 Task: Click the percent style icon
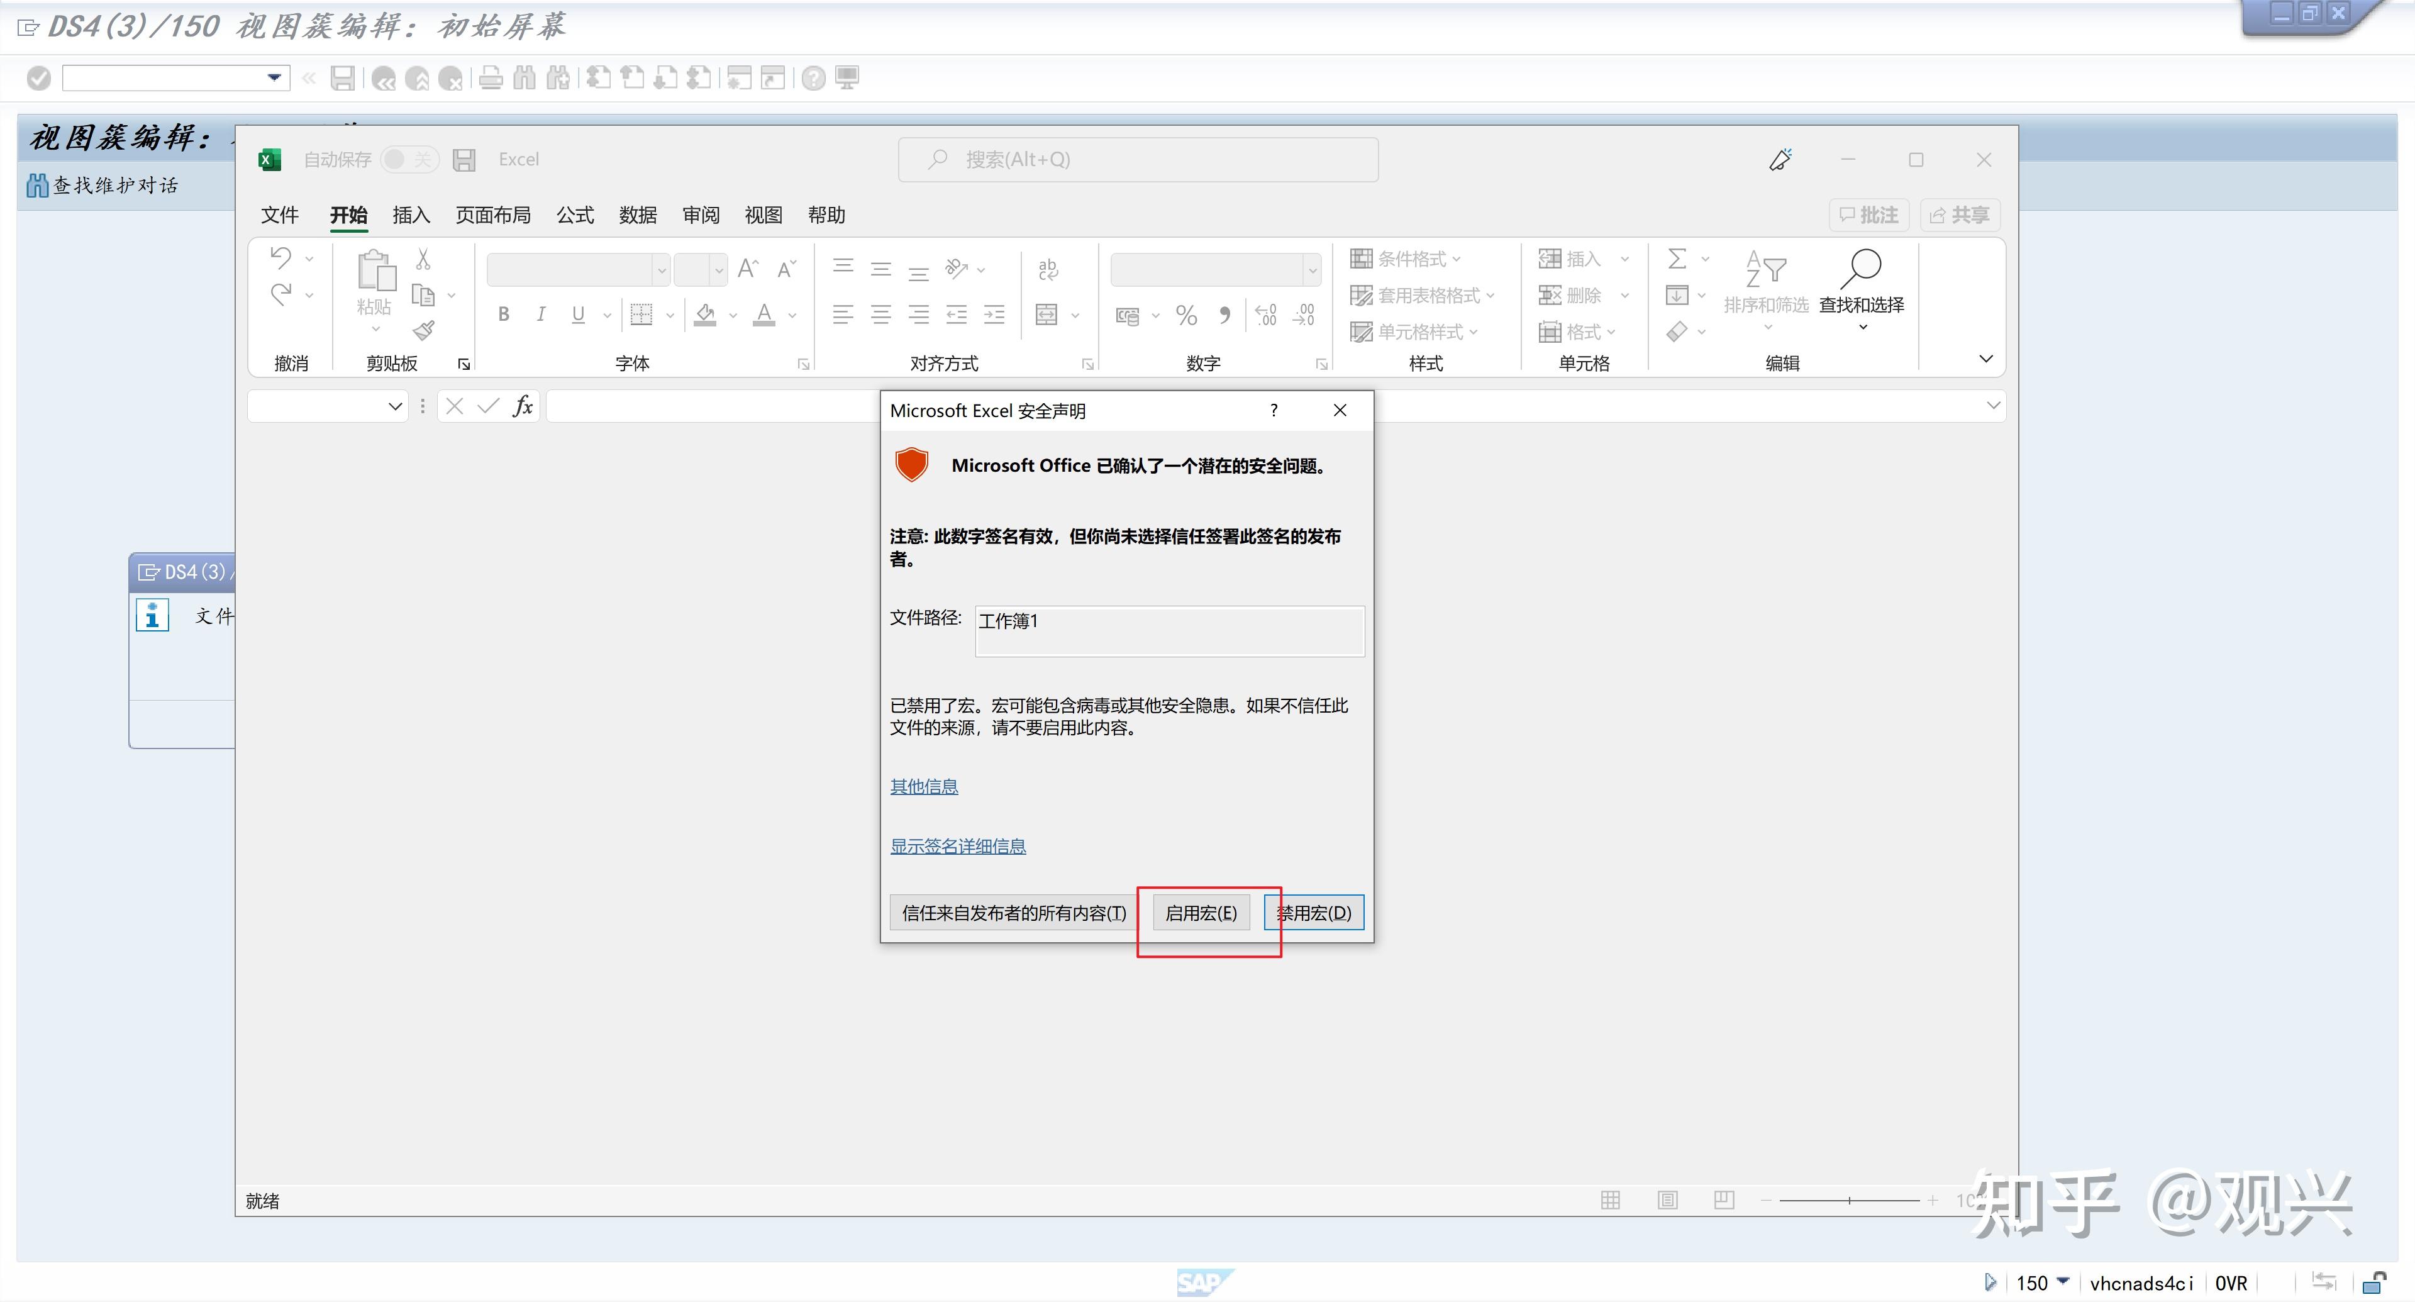click(x=1186, y=315)
